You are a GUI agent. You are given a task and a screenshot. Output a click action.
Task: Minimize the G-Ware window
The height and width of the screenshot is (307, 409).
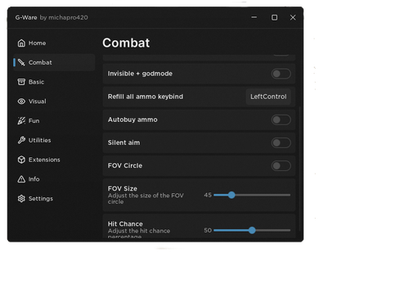click(x=254, y=17)
